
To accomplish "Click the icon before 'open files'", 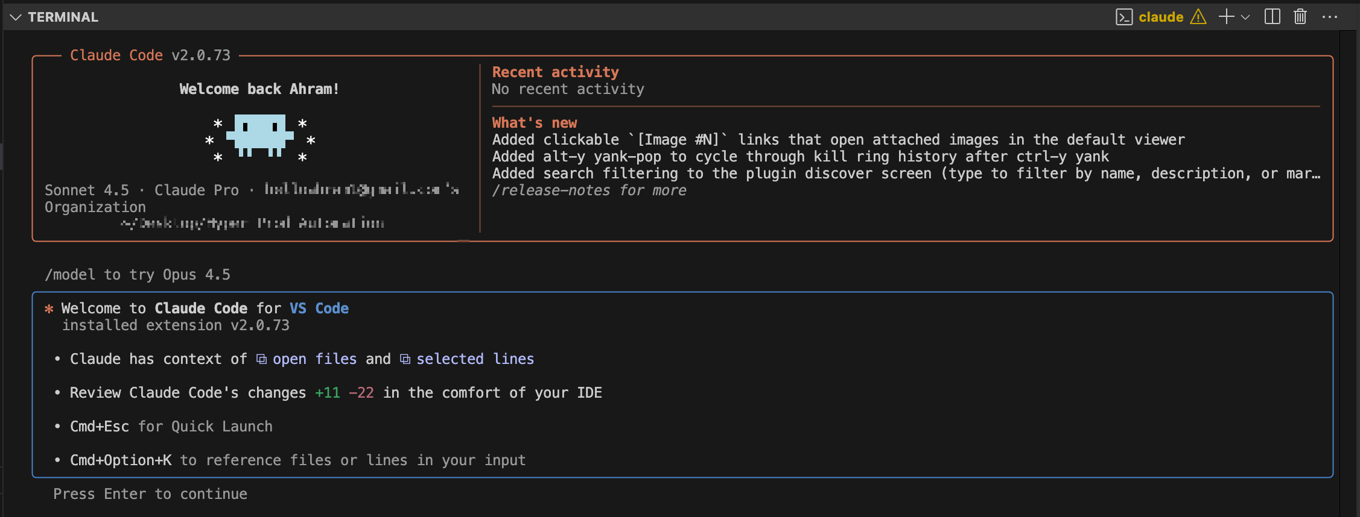I will click(x=262, y=359).
